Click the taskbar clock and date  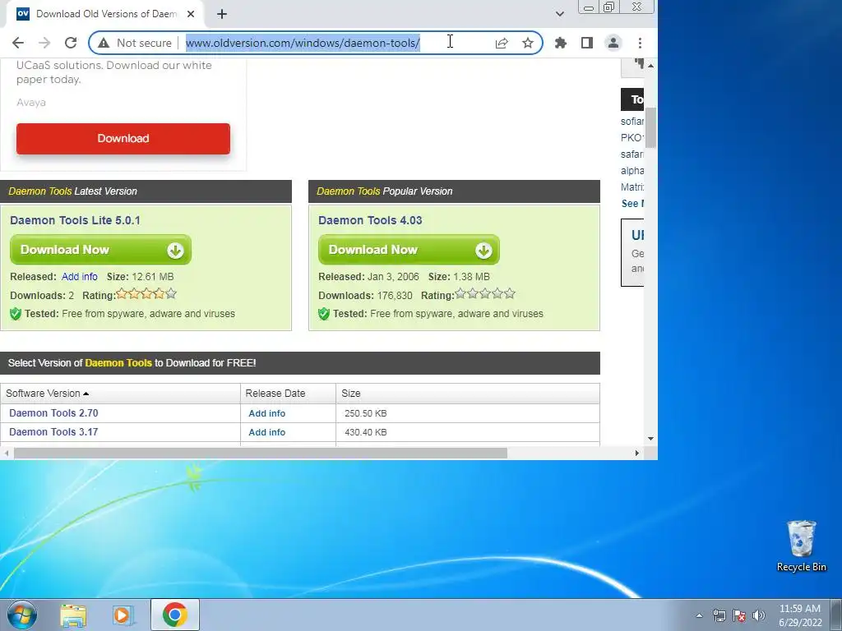pyautogui.click(x=800, y=615)
